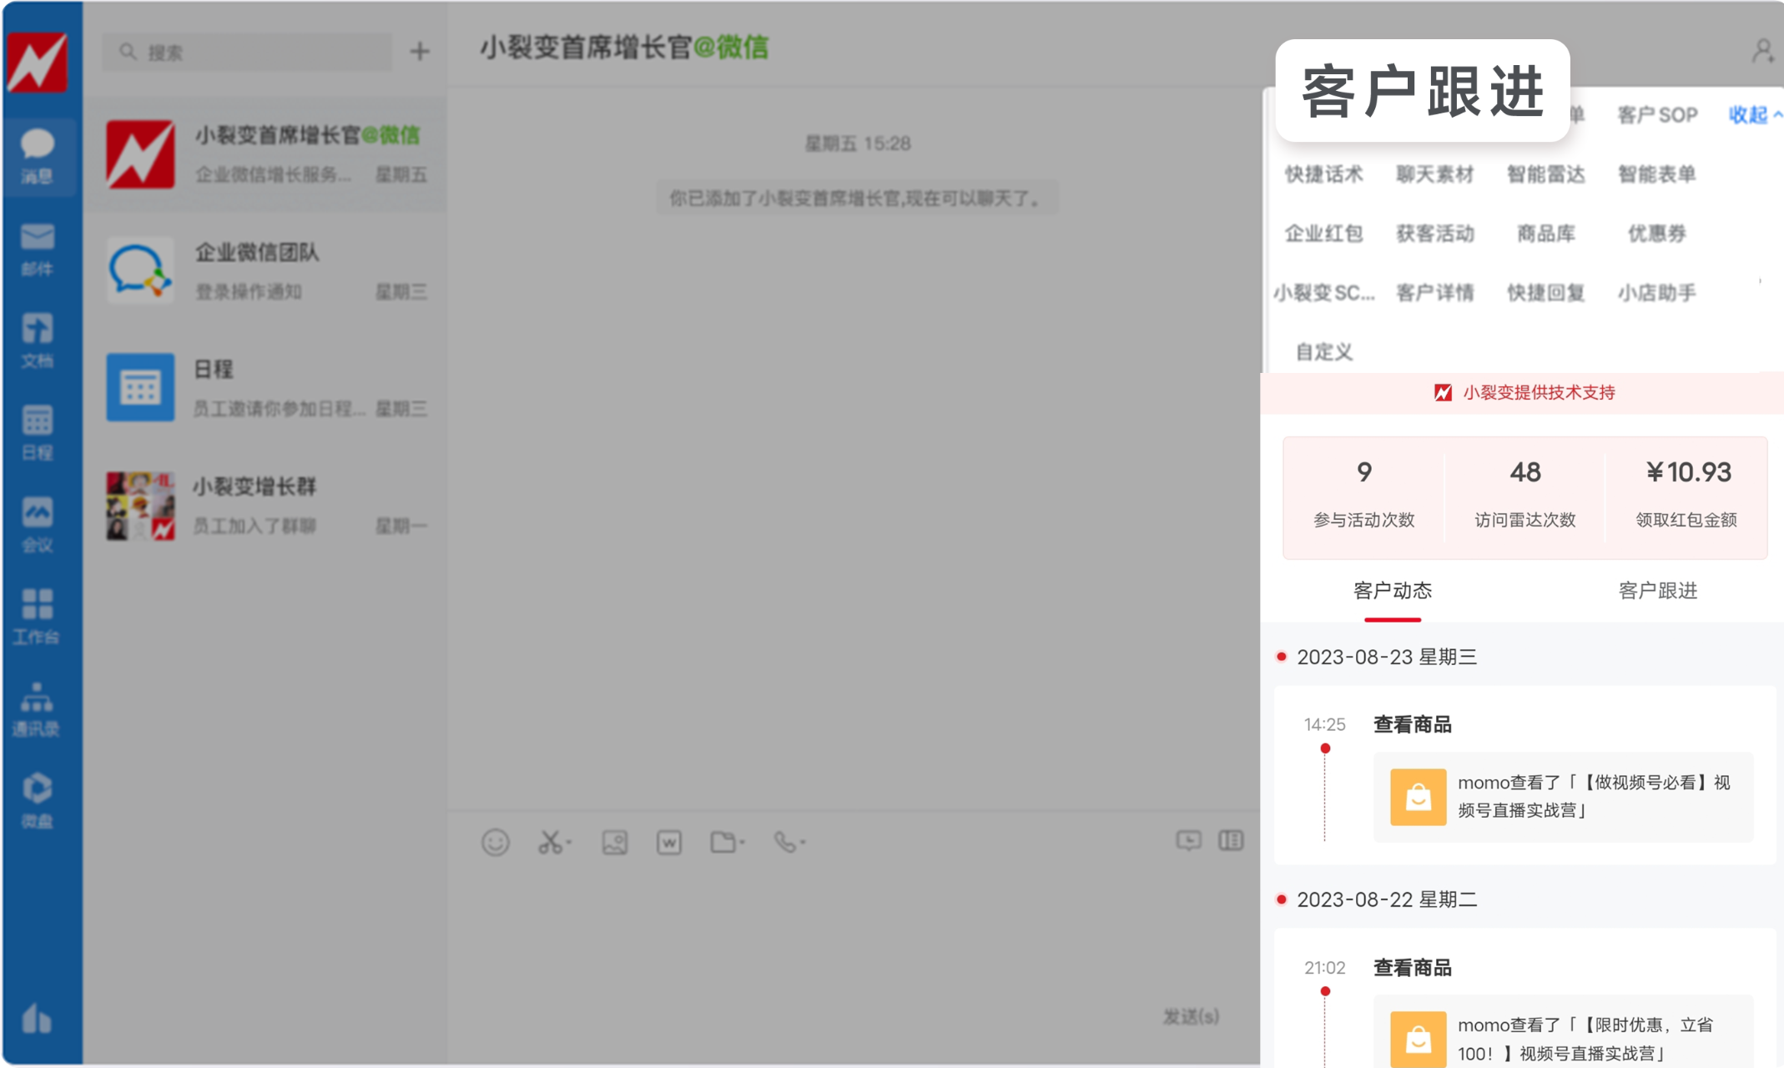
Task: Open 商品库 in the side panel
Action: coord(1545,234)
